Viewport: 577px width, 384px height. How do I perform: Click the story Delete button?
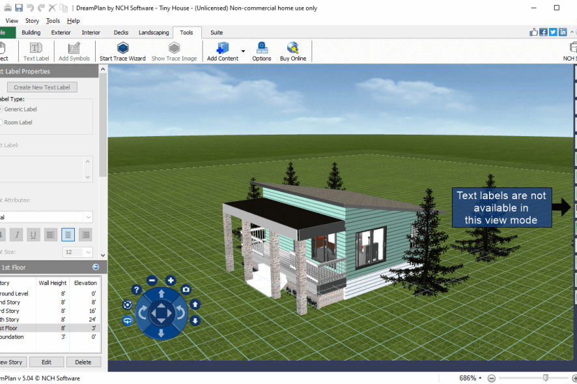pyautogui.click(x=83, y=363)
